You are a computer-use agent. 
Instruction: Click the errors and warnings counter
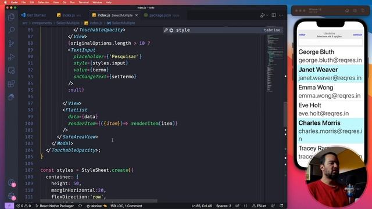(24, 206)
